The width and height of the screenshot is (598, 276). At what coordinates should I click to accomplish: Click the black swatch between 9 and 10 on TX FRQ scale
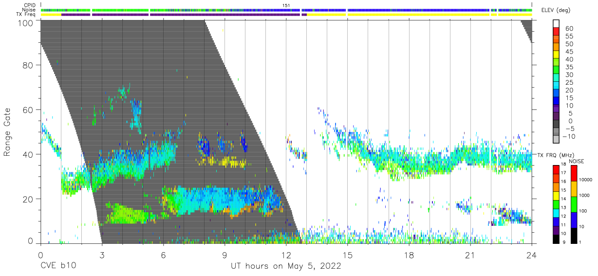[x=557, y=239]
